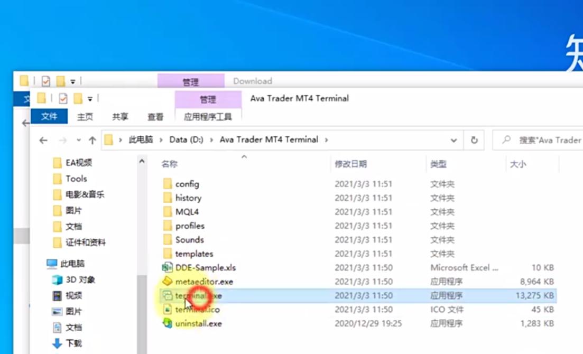Open the templates folder
This screenshot has width=583, height=354.
click(193, 253)
